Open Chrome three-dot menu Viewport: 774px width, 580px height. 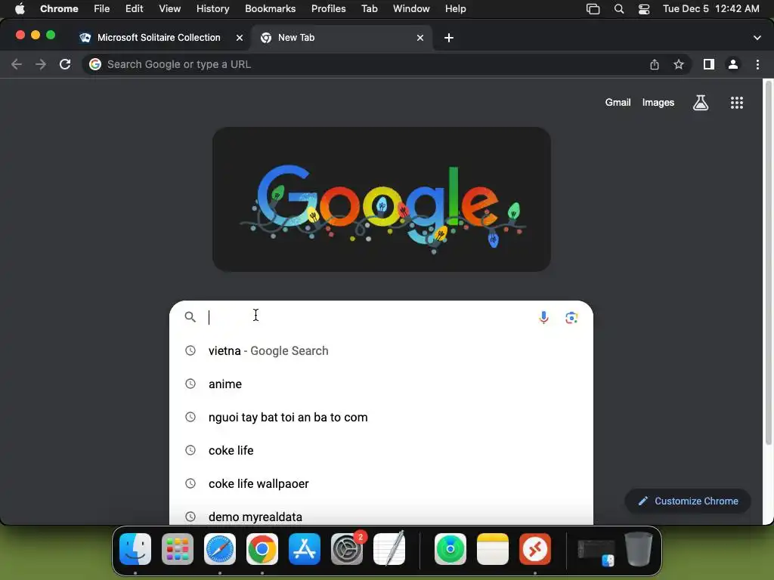click(757, 64)
